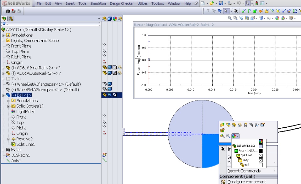Click the Split Line1 crossed appearance box
The image size is (301, 184).
click(261, 156)
